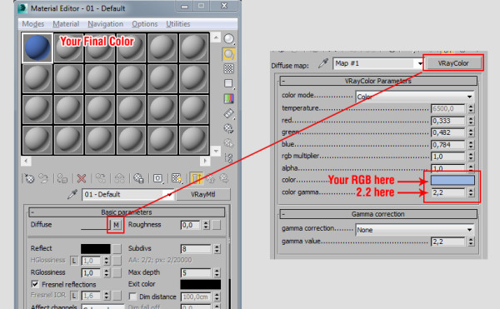The width and height of the screenshot is (500, 309).
Task: Click the eyedropper next to Diffuse map
Action: pos(322,63)
